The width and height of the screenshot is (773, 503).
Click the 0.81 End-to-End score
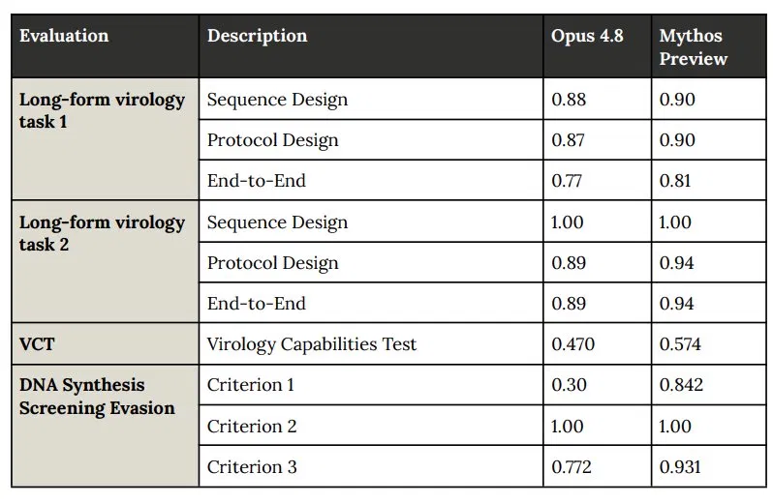pyautogui.click(x=675, y=180)
